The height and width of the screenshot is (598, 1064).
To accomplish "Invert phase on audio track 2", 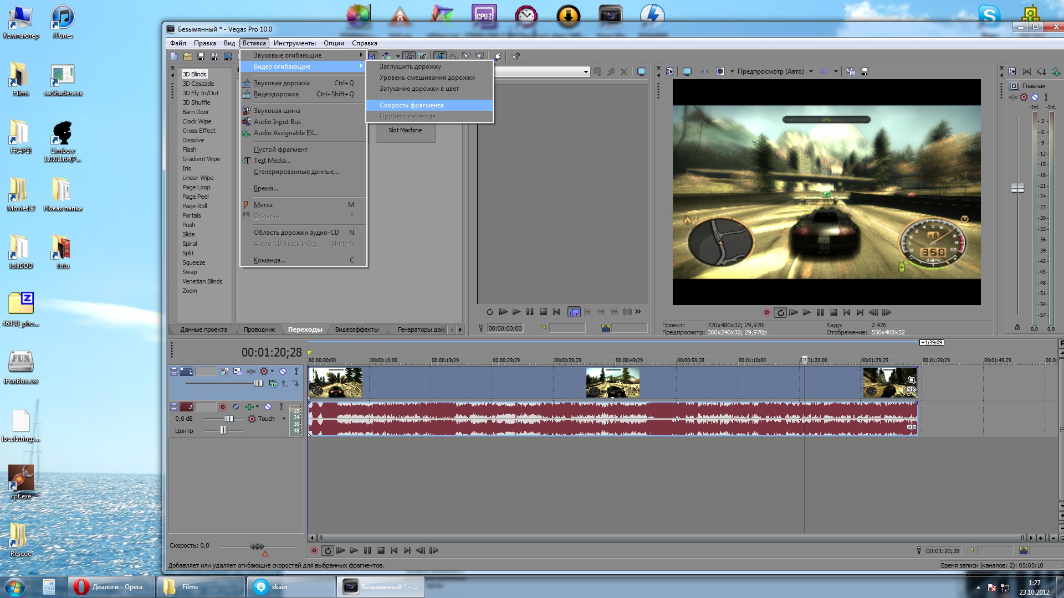I will tap(236, 407).
